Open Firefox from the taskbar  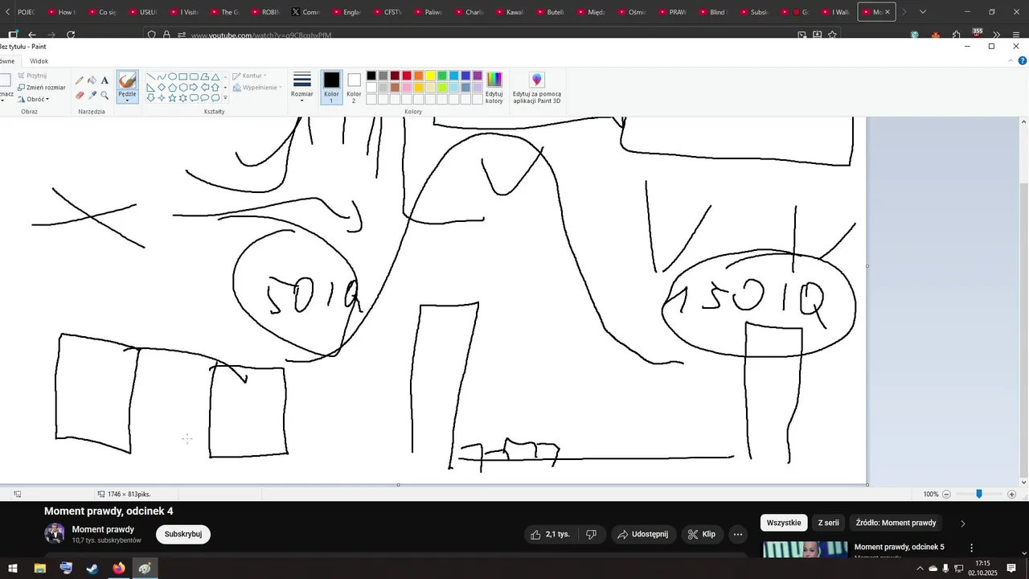pyautogui.click(x=119, y=568)
